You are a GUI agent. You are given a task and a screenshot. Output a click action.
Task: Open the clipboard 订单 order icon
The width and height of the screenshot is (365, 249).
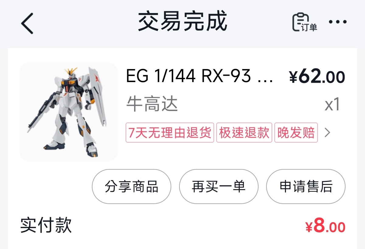[x=305, y=22]
